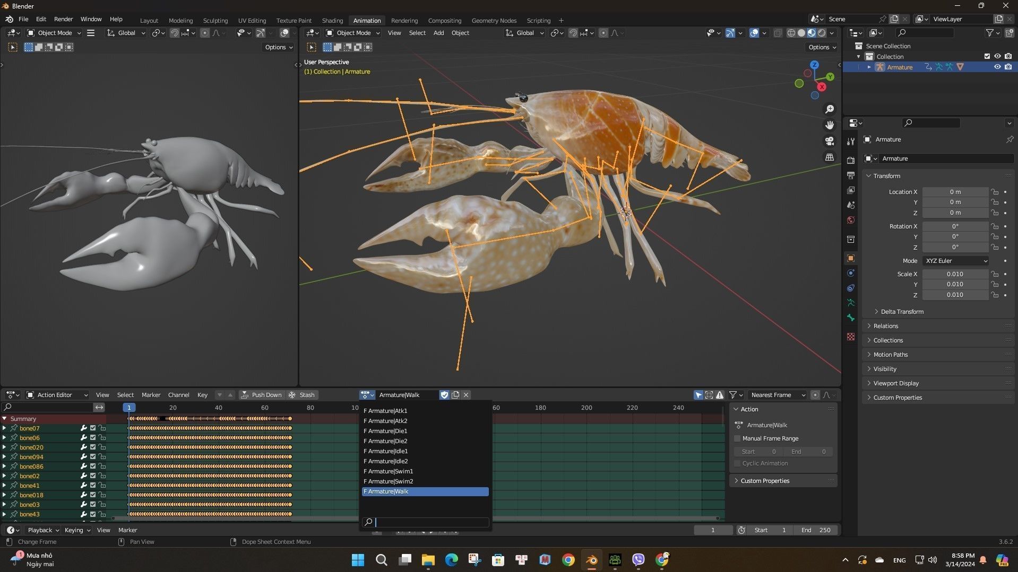Open the Physics properties tab
The image size is (1018, 572).
851,273
